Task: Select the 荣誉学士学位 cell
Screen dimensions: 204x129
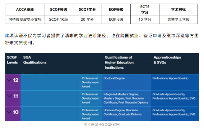Action: [178, 20]
